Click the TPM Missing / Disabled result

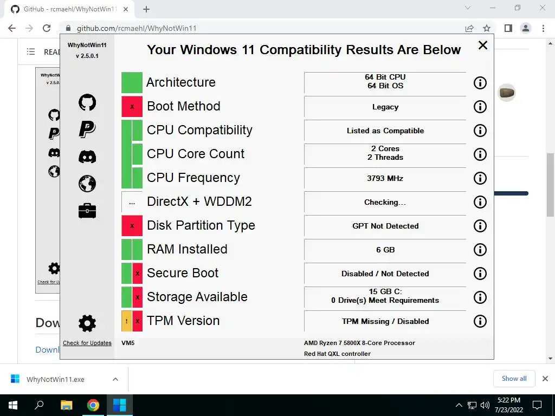tap(385, 321)
